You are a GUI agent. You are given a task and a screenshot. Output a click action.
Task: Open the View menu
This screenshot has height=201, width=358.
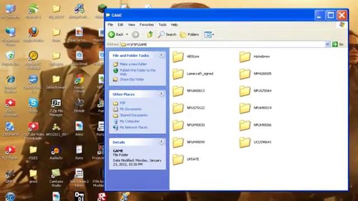coord(131,25)
